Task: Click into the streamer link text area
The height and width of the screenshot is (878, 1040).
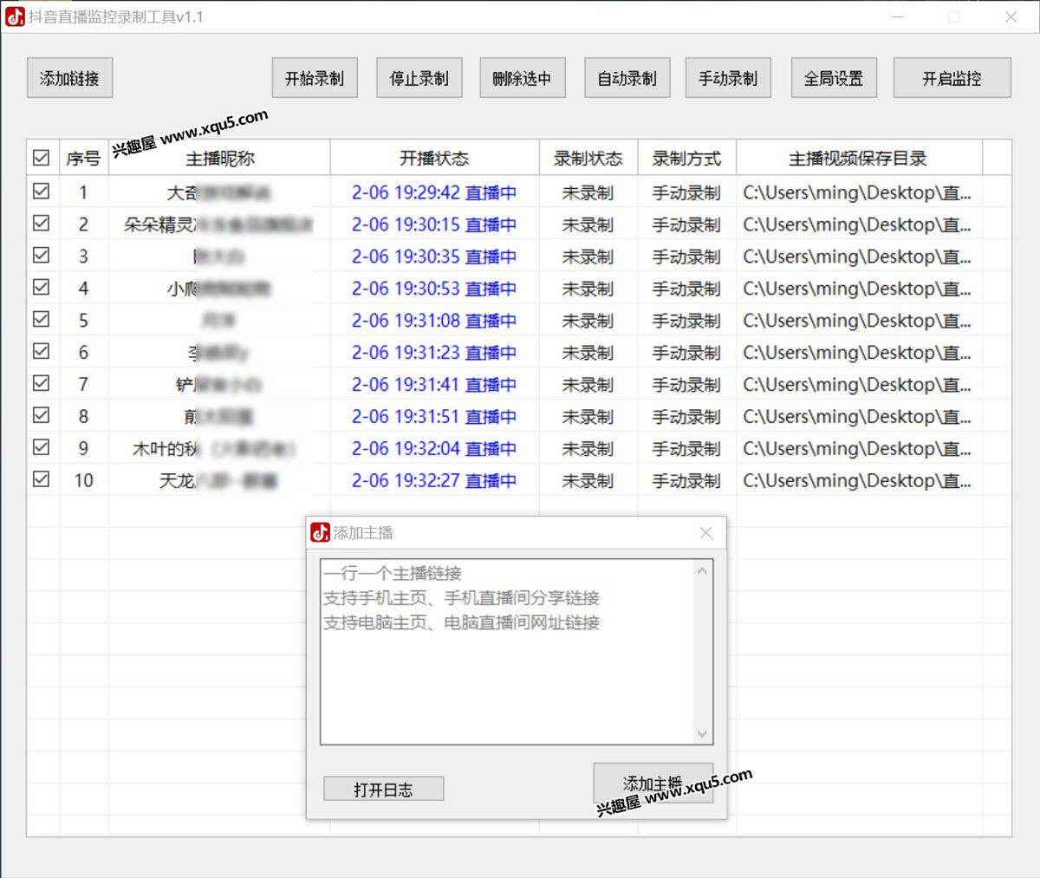Action: point(508,652)
